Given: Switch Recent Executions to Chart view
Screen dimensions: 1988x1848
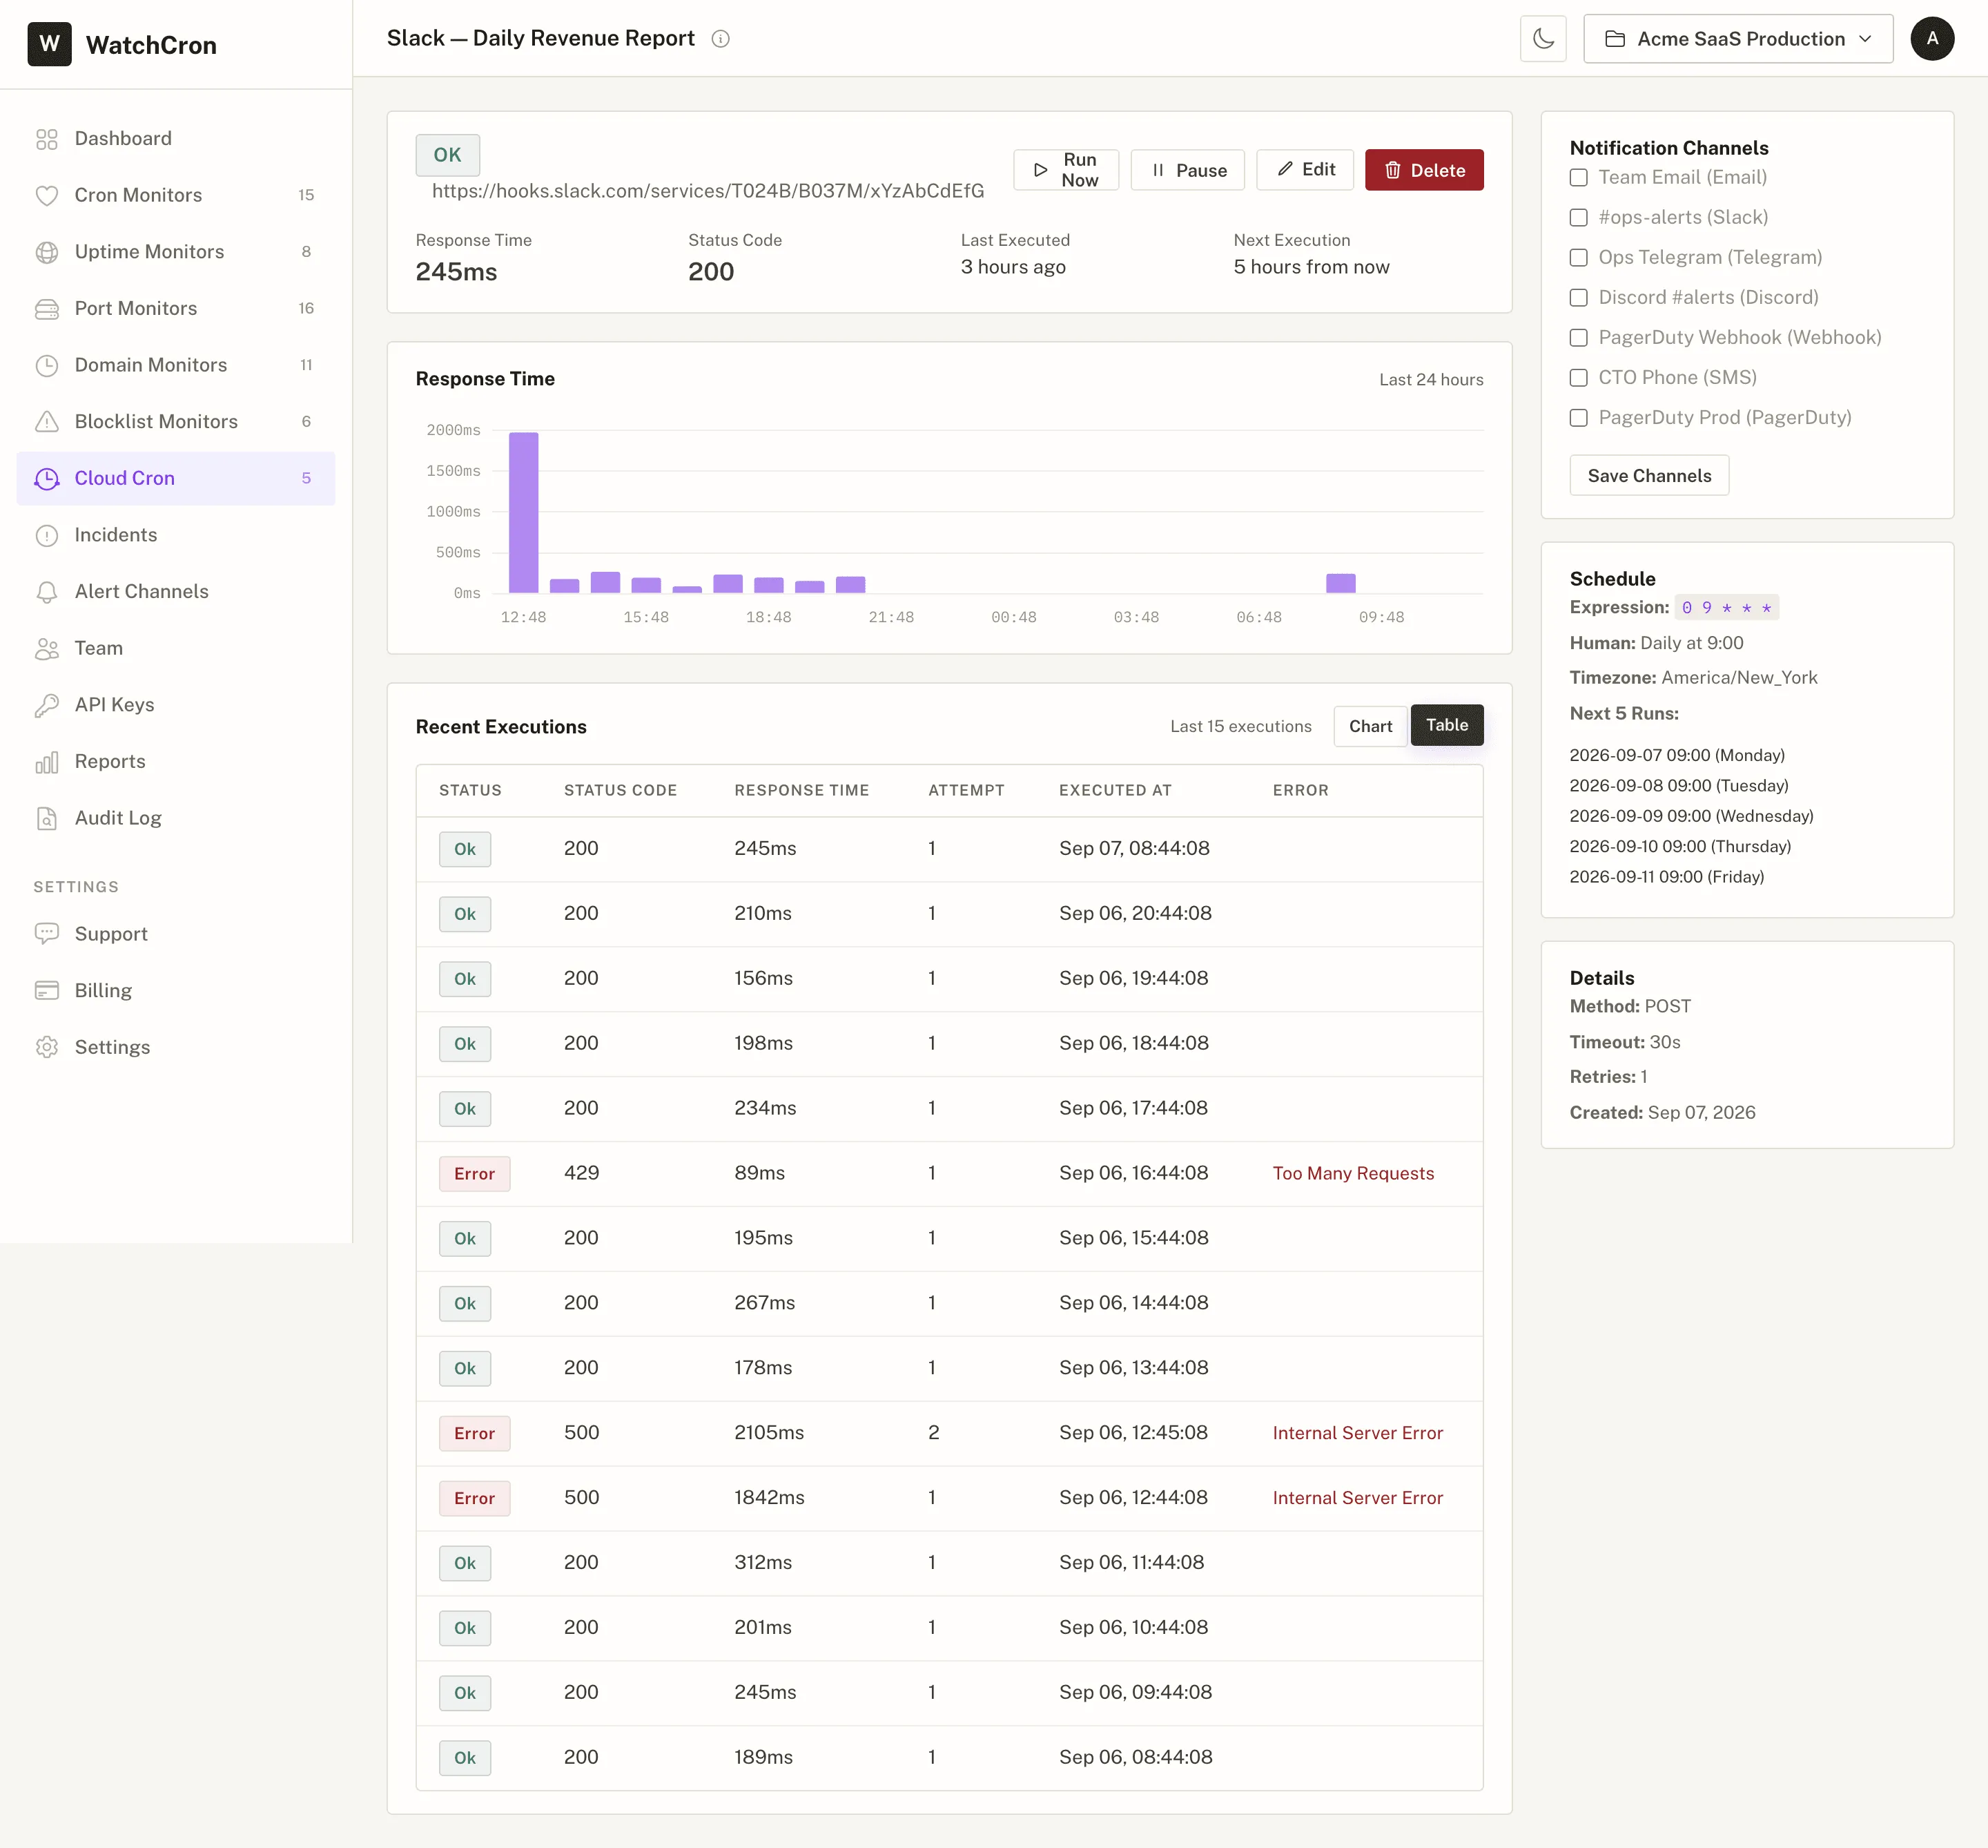Looking at the screenshot, I should (x=1370, y=727).
